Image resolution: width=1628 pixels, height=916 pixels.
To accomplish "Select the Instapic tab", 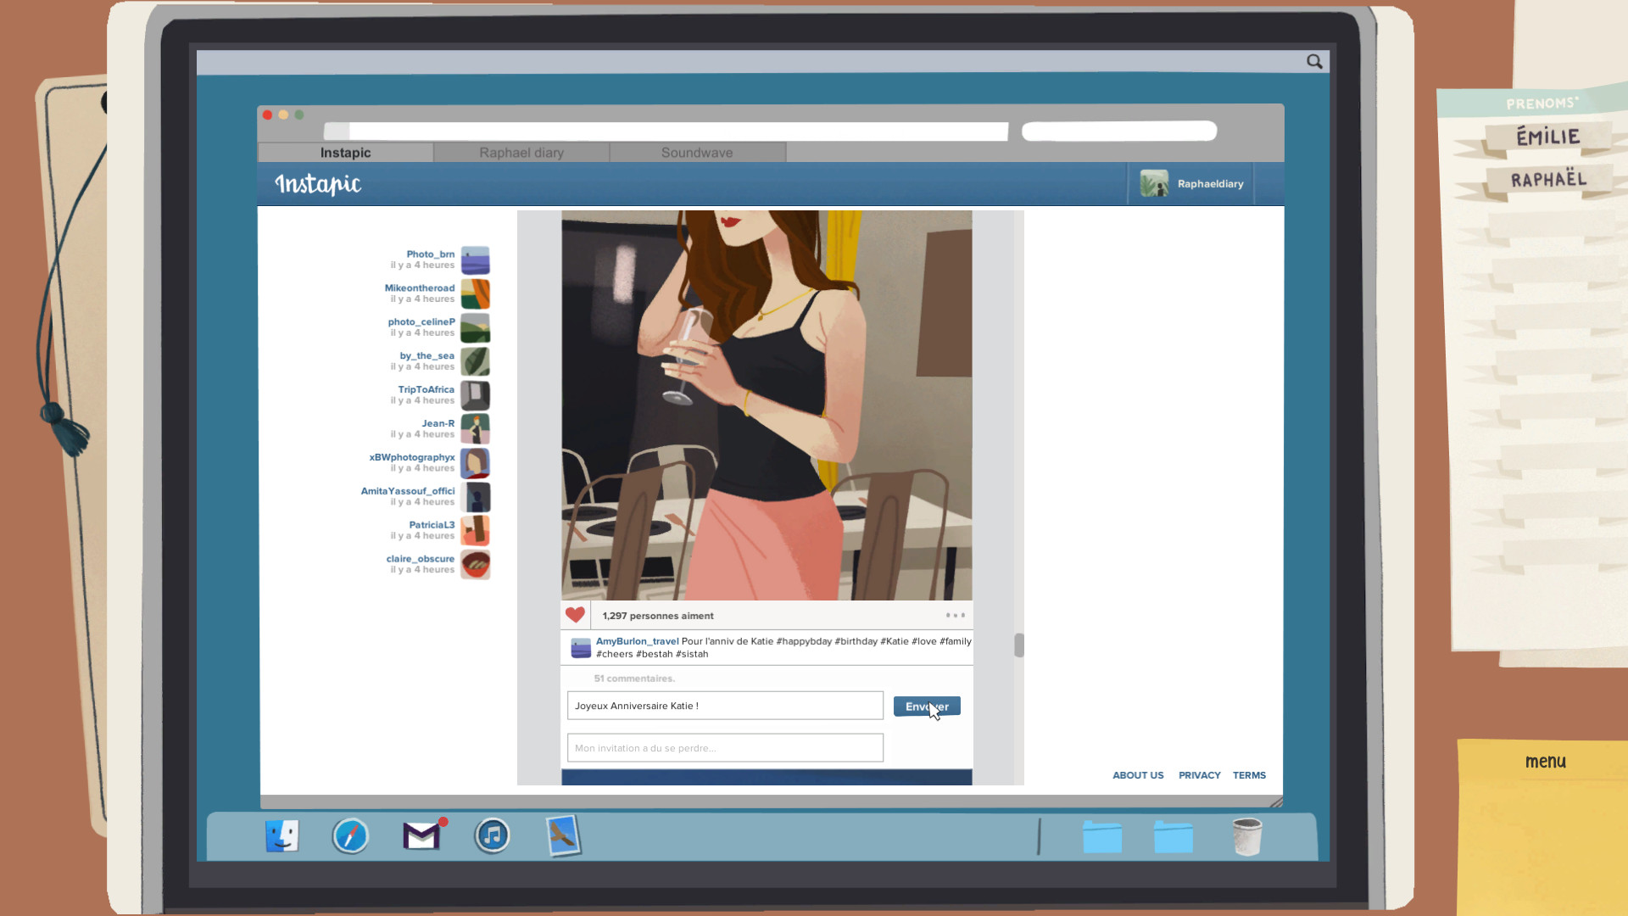I will pos(344,152).
